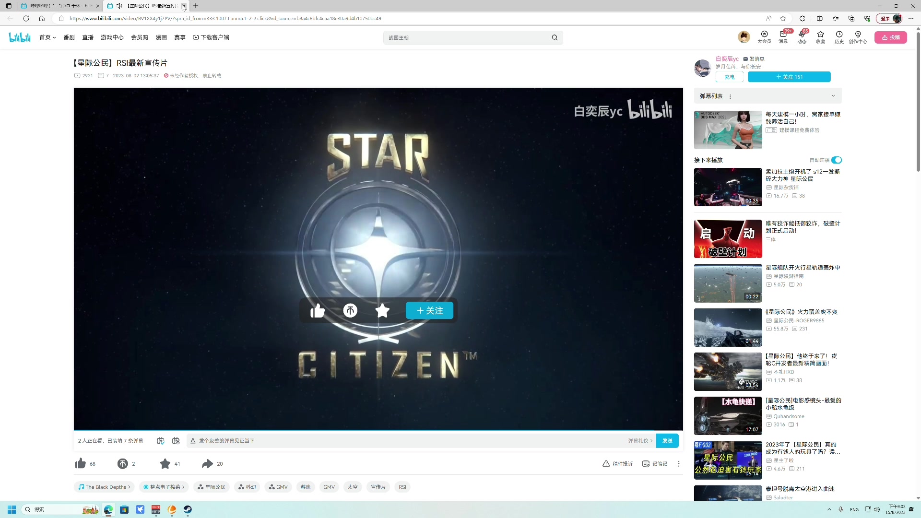921x518 pixels.
Task: Open 游戏中心 navigation menu item
Action: [x=112, y=37]
